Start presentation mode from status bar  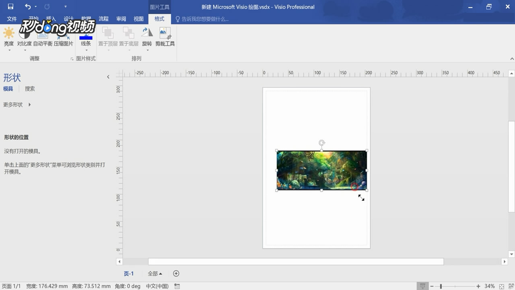[422, 286]
